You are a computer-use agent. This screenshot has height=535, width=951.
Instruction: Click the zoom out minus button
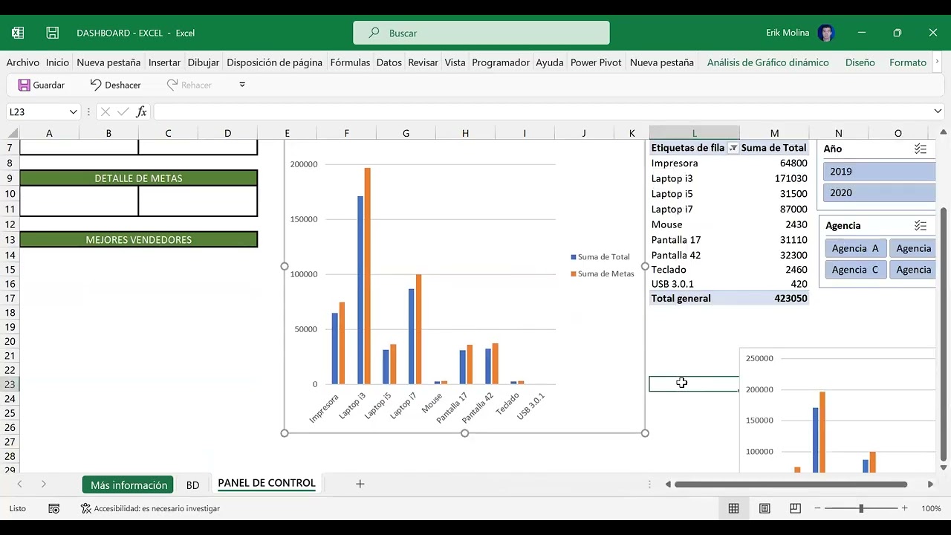818,508
